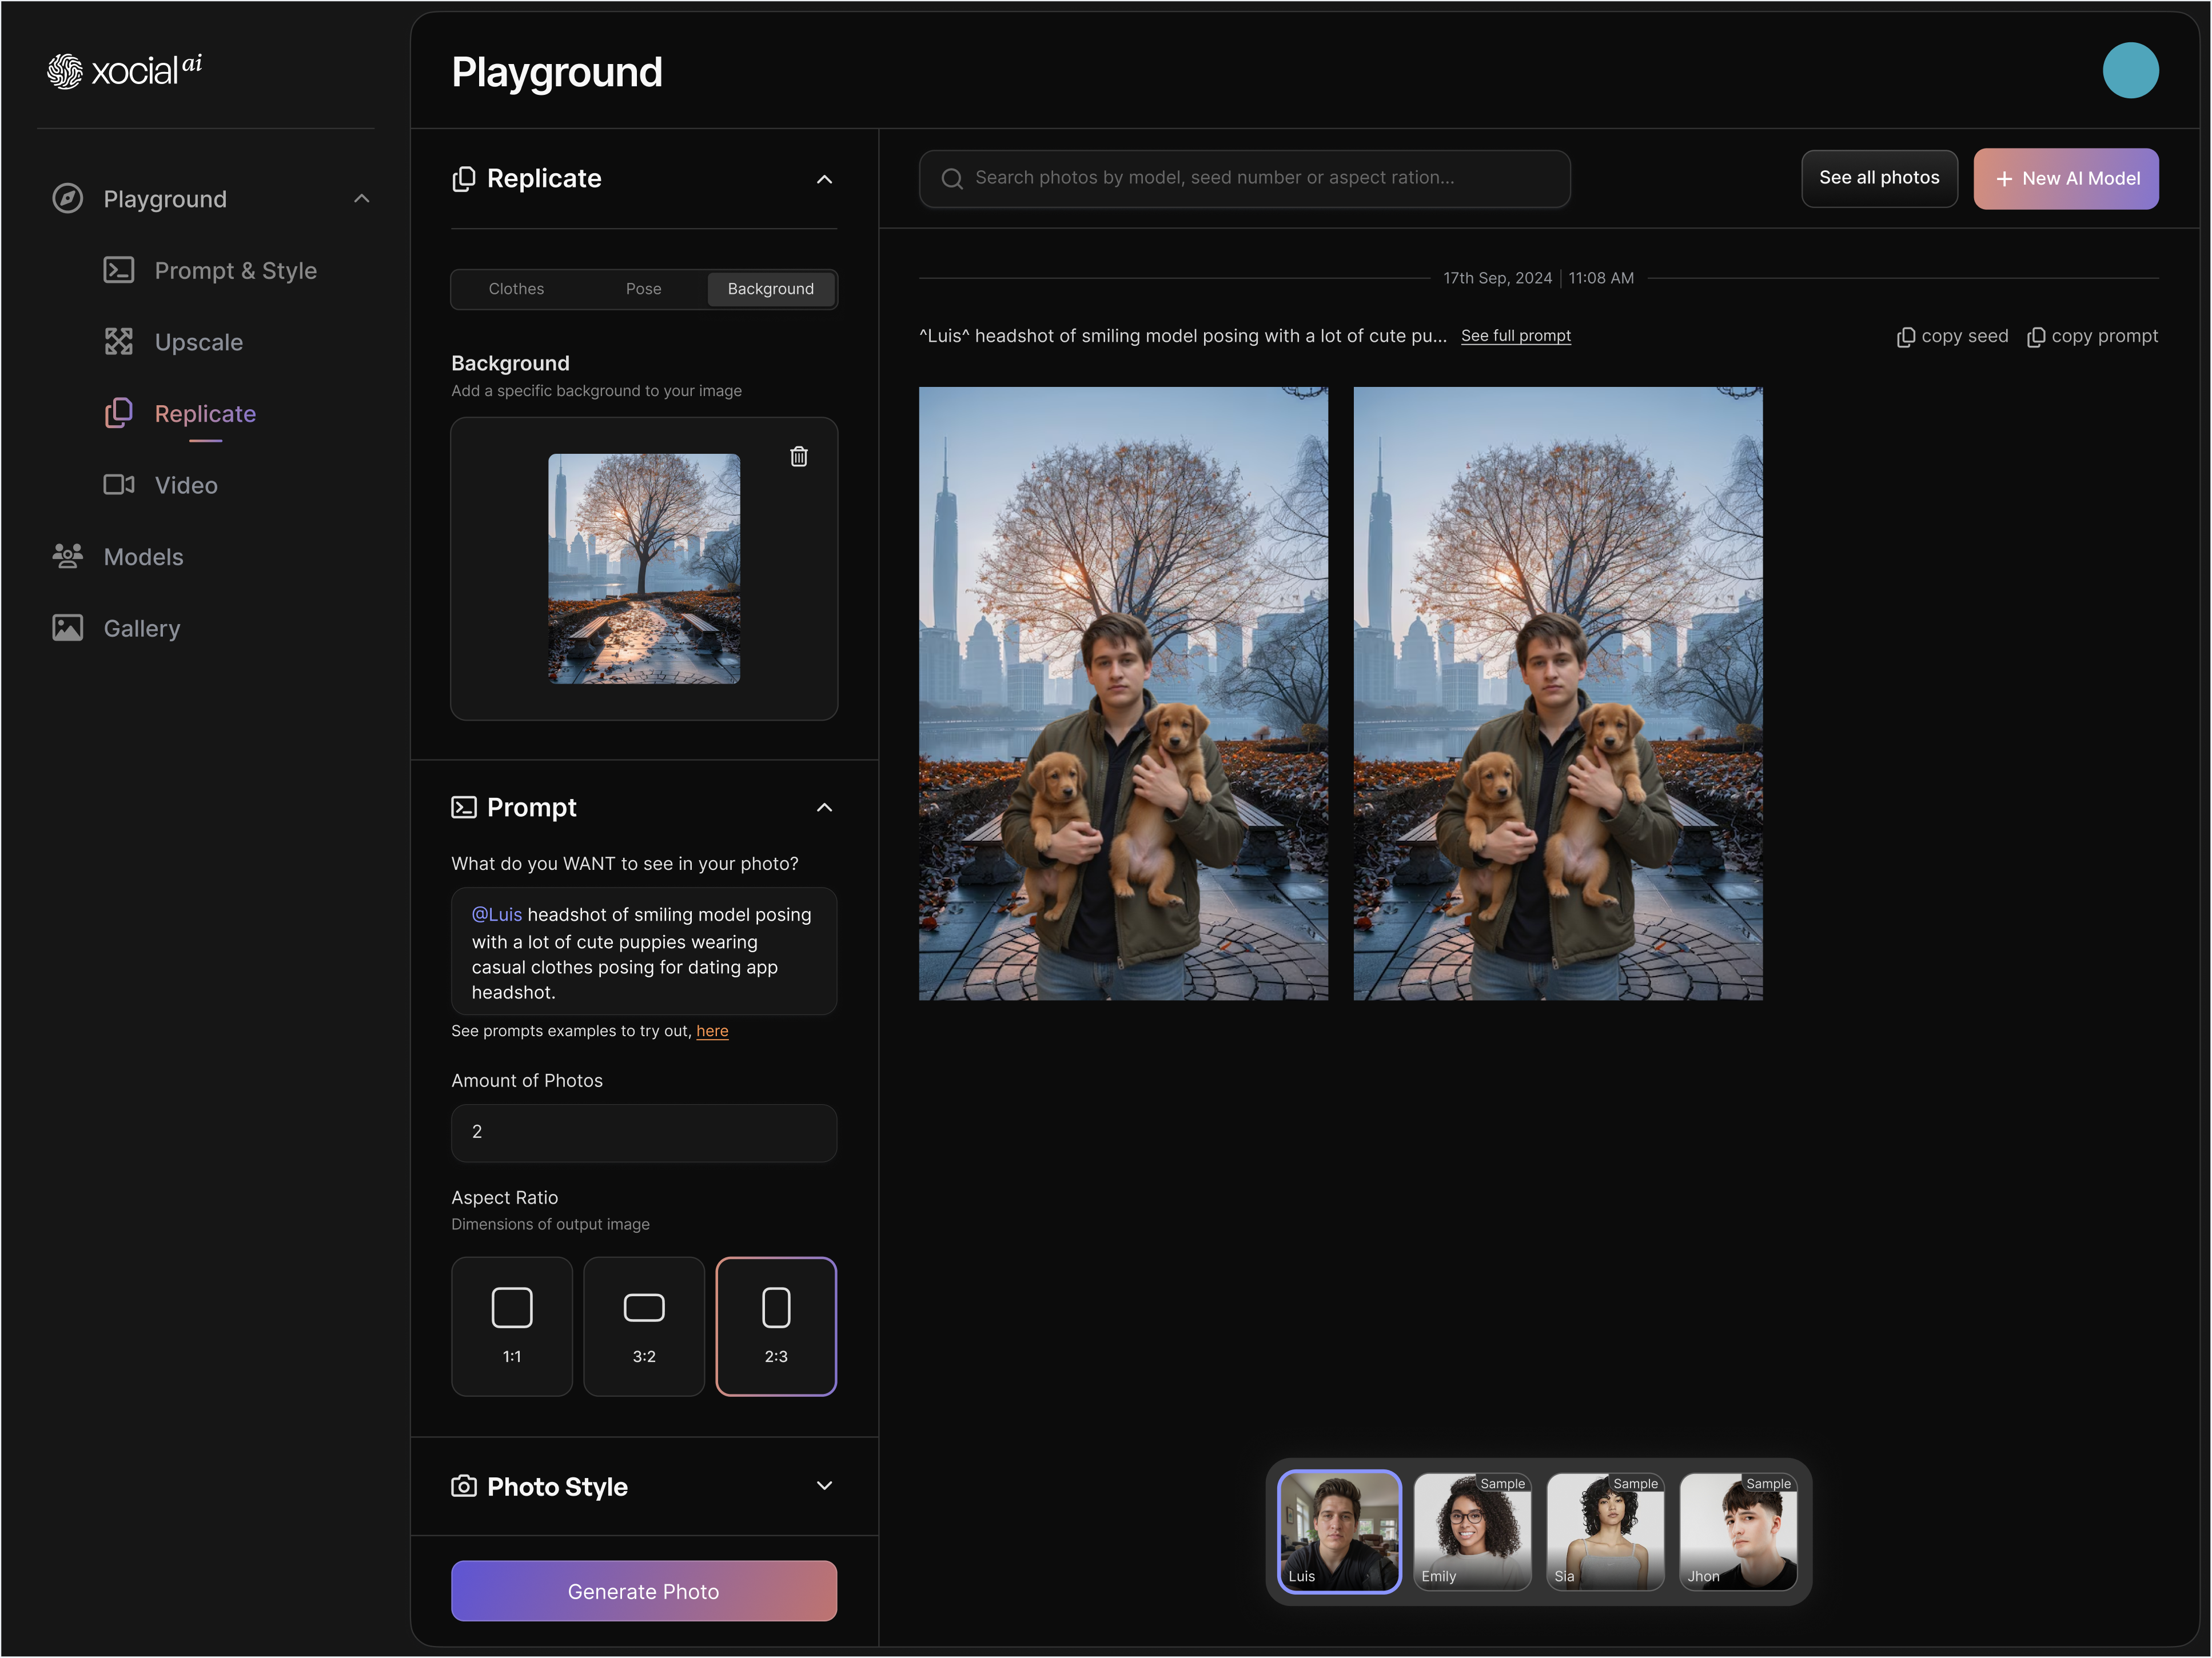Viewport: 2212px width, 1658px height.
Task: Collapse the Replicate panel section
Action: (824, 179)
